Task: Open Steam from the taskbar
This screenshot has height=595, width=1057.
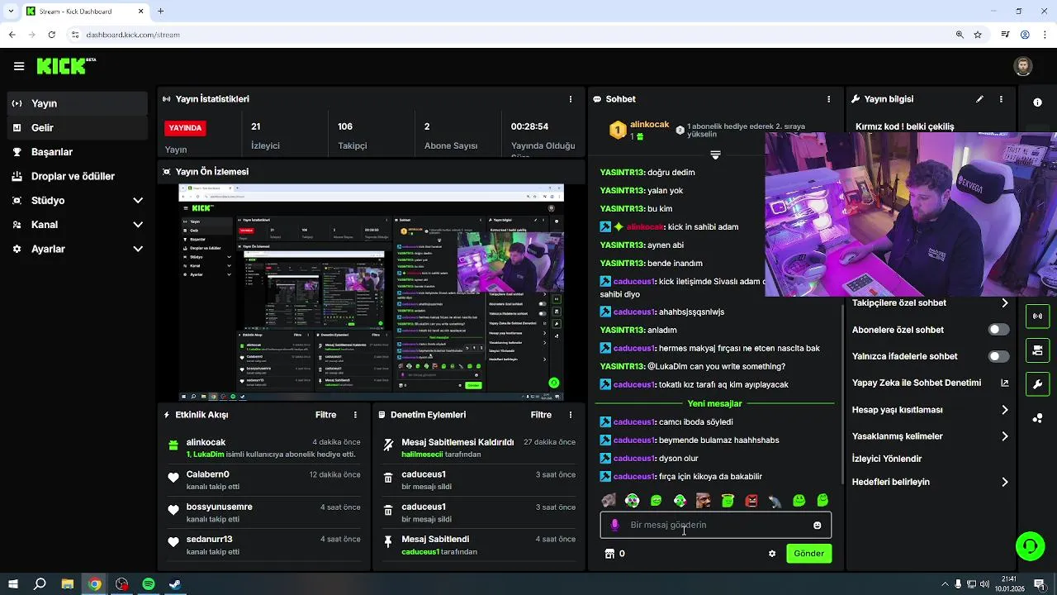Action: [175, 584]
